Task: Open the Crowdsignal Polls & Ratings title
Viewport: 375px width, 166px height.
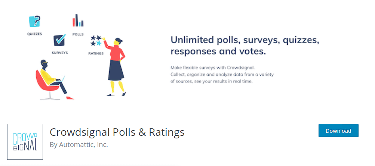Action: (117, 132)
